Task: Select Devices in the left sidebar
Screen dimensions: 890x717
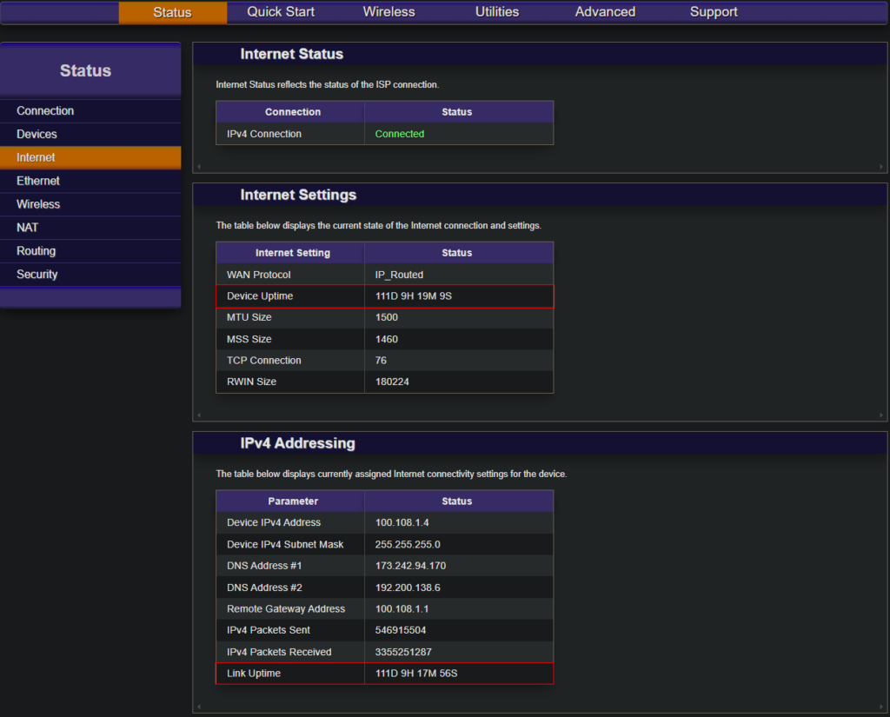Action: coord(37,135)
